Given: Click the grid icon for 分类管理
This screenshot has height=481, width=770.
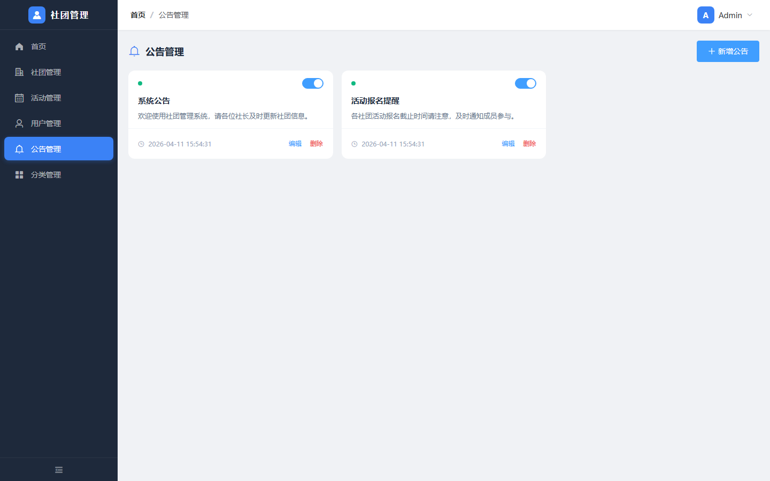Looking at the screenshot, I should pyautogui.click(x=19, y=175).
